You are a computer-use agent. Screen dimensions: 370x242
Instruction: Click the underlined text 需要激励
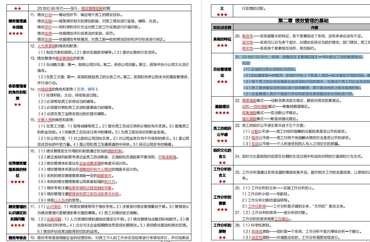(249, 101)
